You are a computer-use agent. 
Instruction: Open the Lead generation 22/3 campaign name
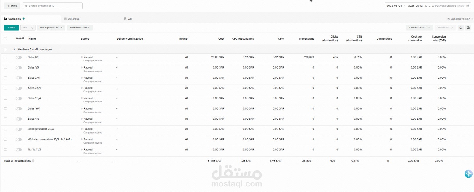pyautogui.click(x=41, y=129)
